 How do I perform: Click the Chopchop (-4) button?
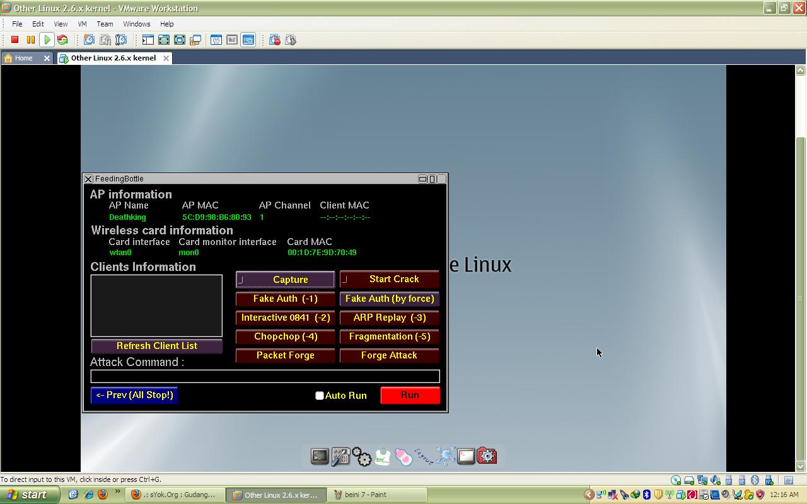(285, 336)
